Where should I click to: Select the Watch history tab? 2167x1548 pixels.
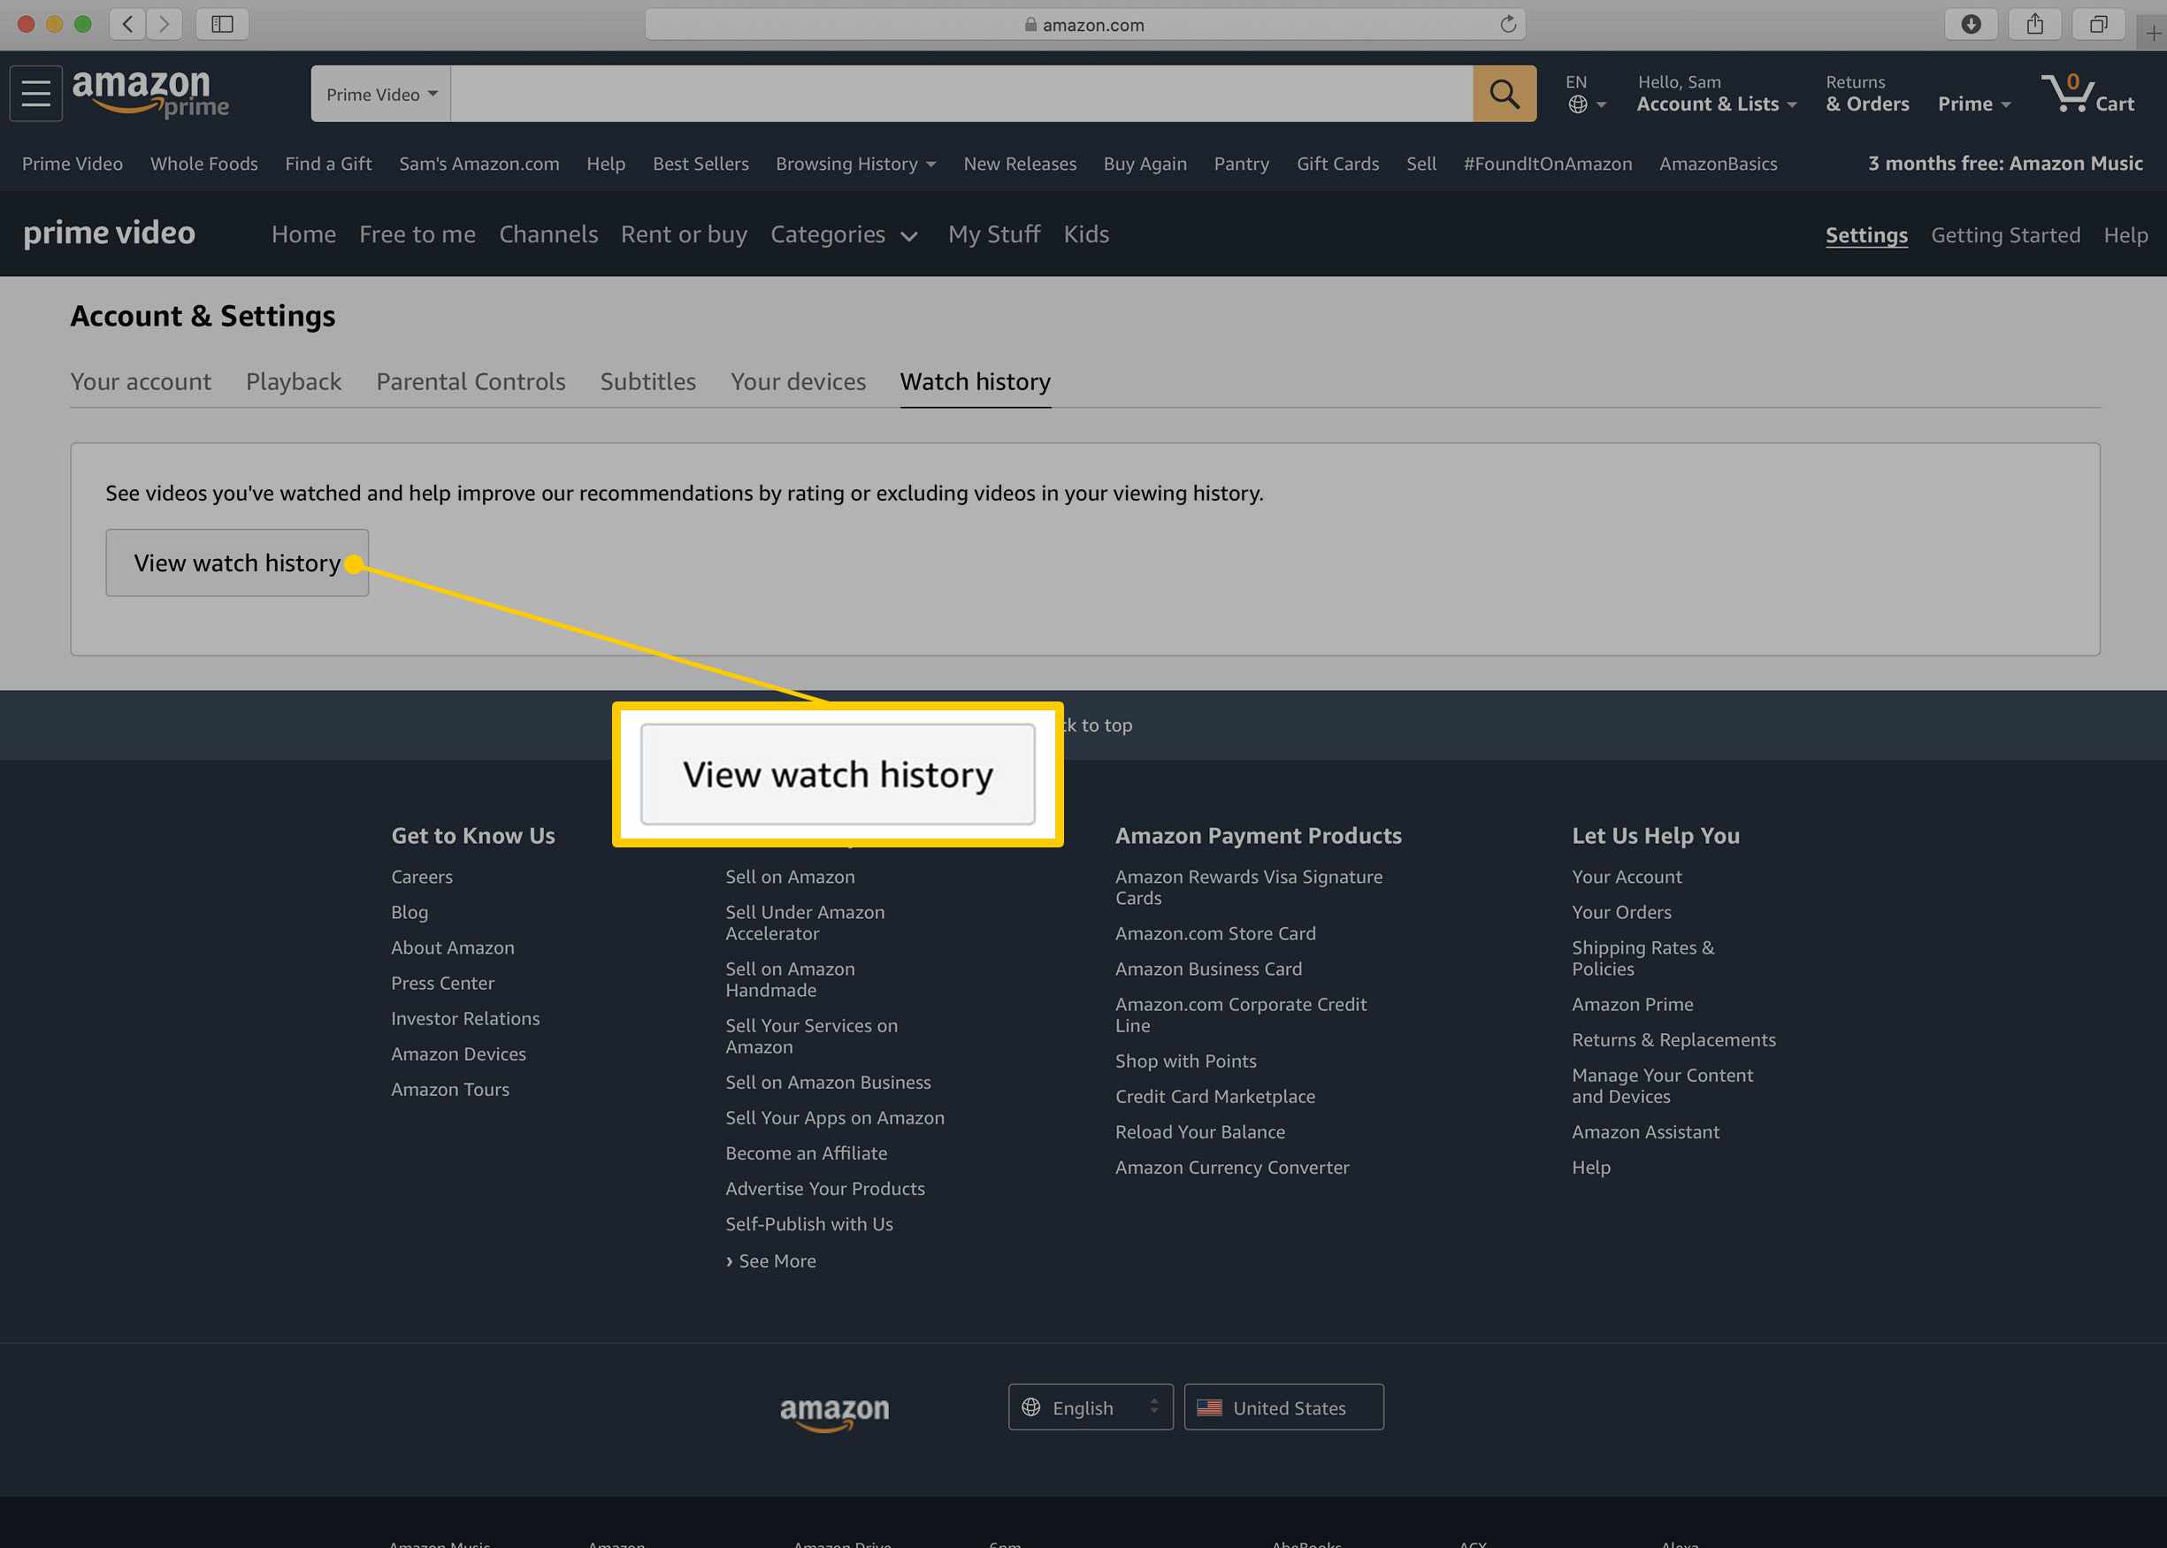pos(976,382)
